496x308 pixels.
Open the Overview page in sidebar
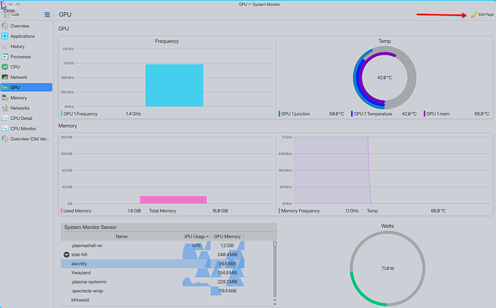(x=19, y=26)
